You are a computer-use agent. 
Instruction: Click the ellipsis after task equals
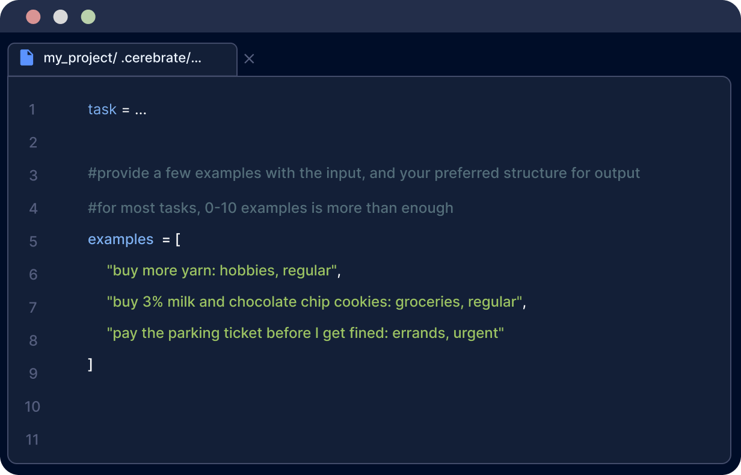(x=141, y=110)
